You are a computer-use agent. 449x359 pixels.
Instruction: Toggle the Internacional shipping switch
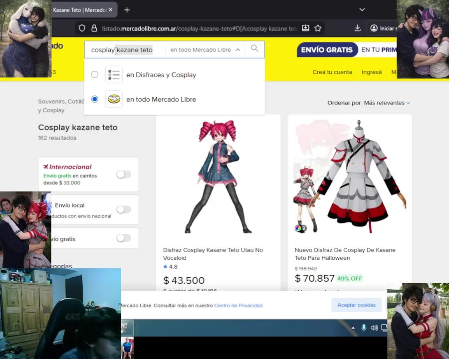click(124, 175)
